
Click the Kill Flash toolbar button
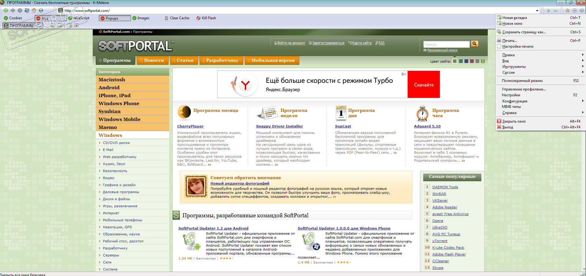point(206,18)
